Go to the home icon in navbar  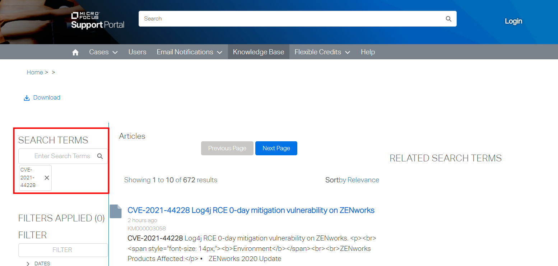[75, 52]
